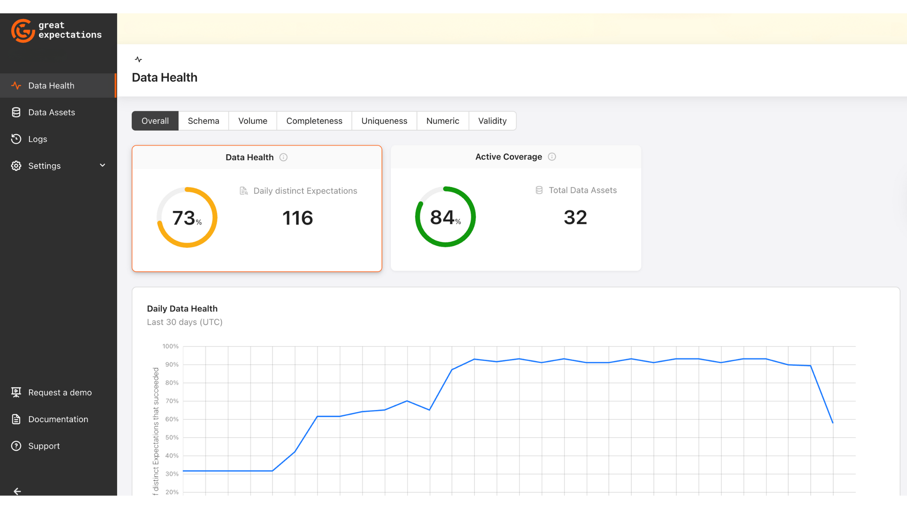Click the Active Coverage info icon

click(x=552, y=157)
